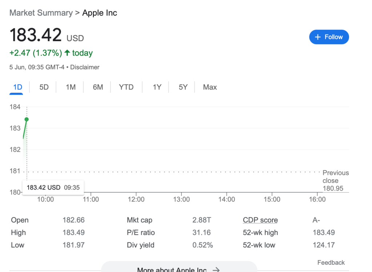This screenshot has height=272, width=372.
Task: Open the 6M chart view
Action: pos(98,87)
